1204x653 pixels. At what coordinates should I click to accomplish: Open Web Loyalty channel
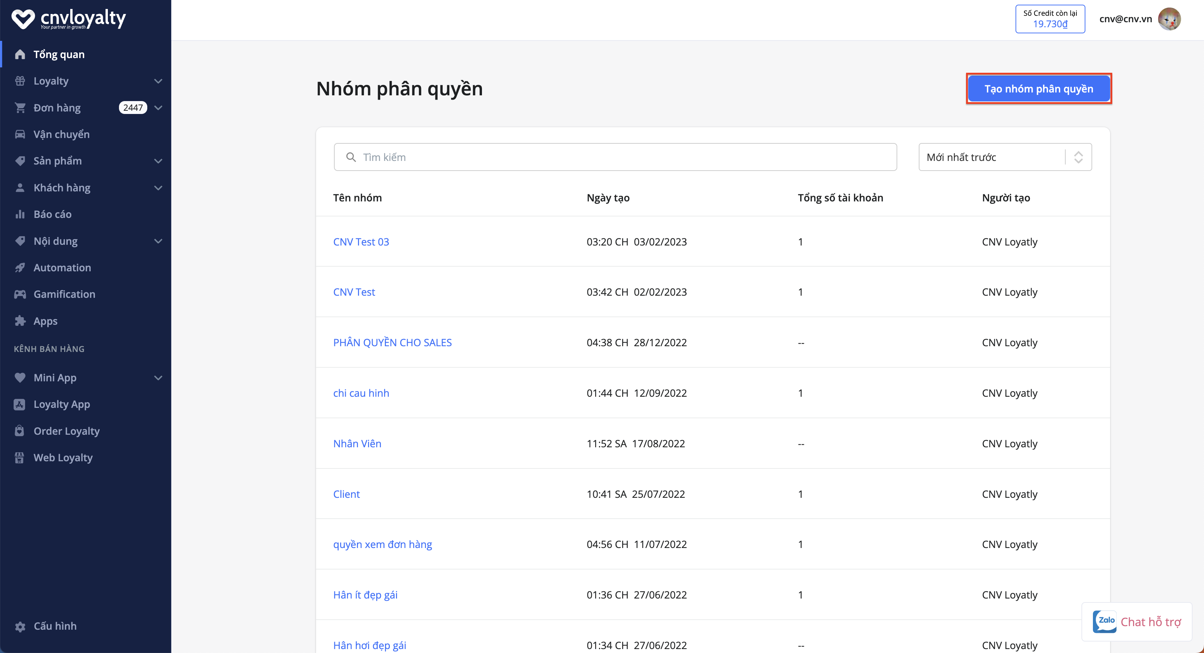[63, 458]
